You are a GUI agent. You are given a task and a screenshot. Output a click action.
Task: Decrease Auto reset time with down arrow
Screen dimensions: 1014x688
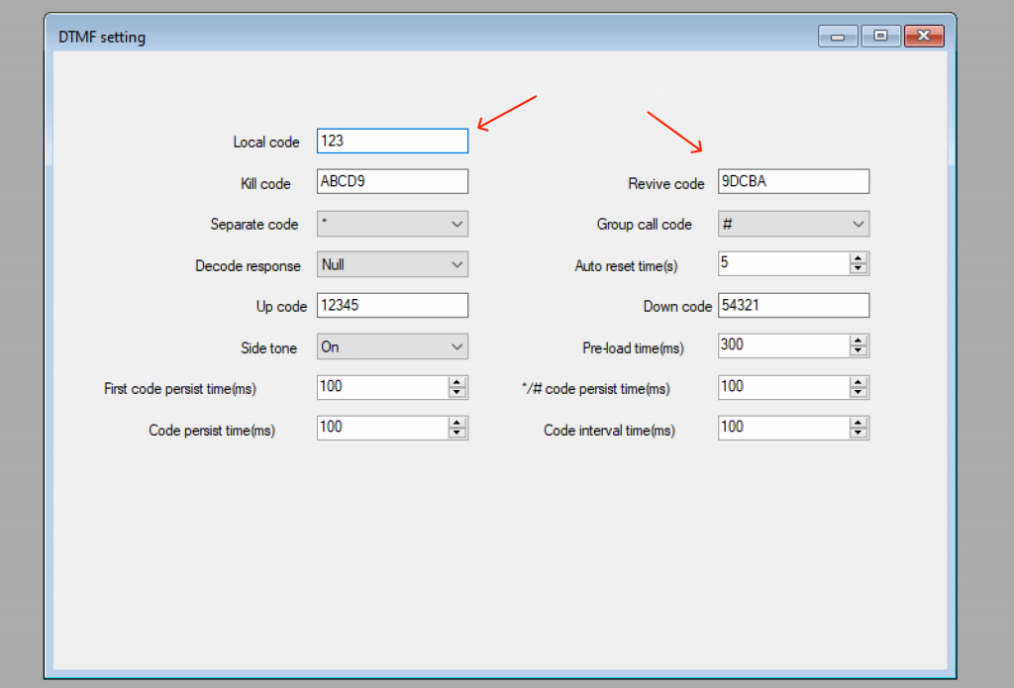(x=859, y=269)
